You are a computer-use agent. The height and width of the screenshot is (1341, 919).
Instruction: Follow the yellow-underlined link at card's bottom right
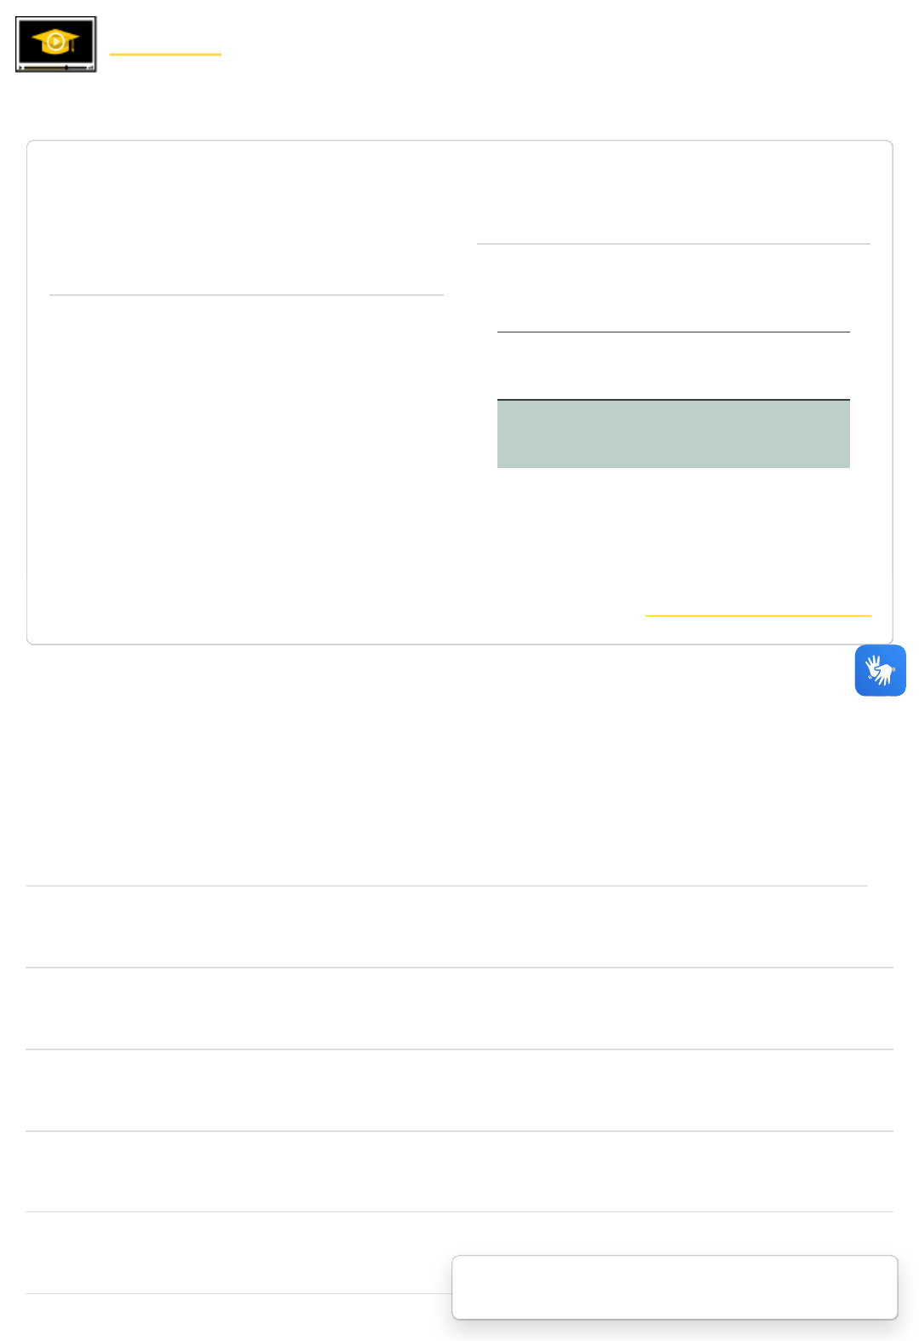click(758, 605)
